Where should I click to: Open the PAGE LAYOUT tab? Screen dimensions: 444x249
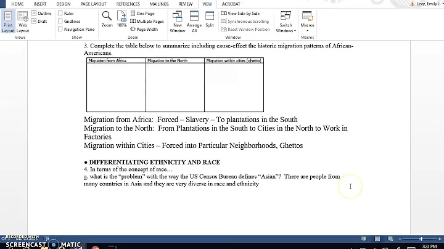pyautogui.click(x=93, y=4)
